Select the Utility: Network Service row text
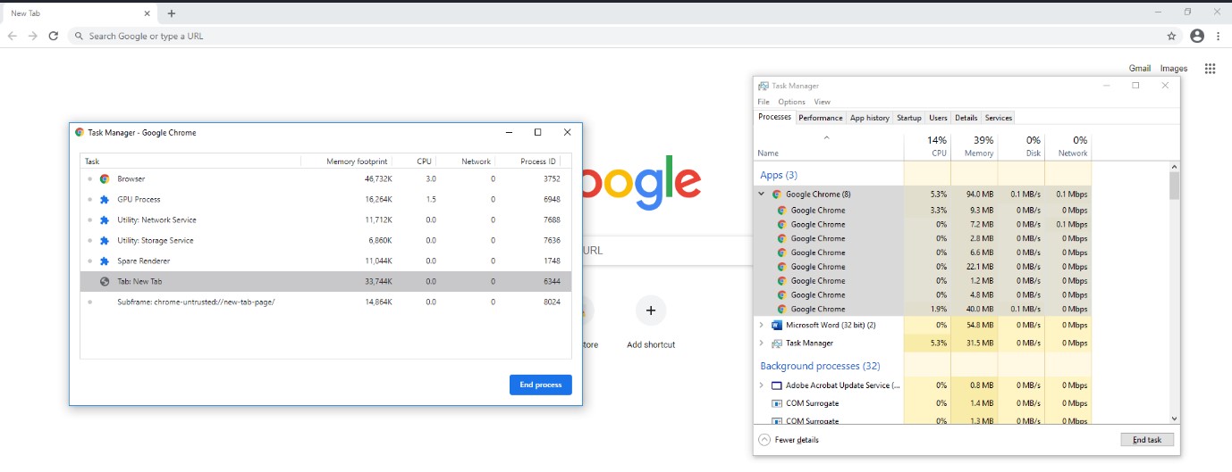 [156, 219]
